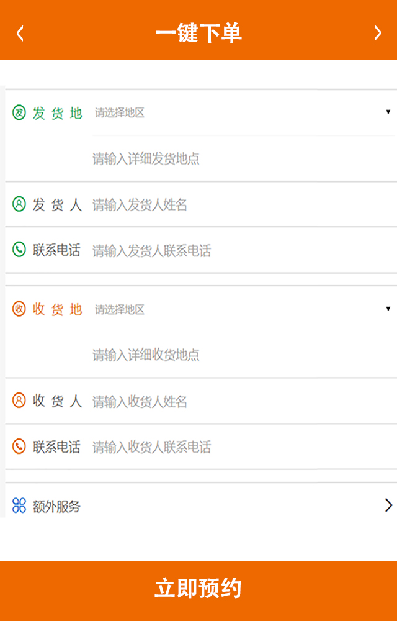Tap the forward arrow in header
Image resolution: width=397 pixels, height=621 pixels.
[377, 33]
